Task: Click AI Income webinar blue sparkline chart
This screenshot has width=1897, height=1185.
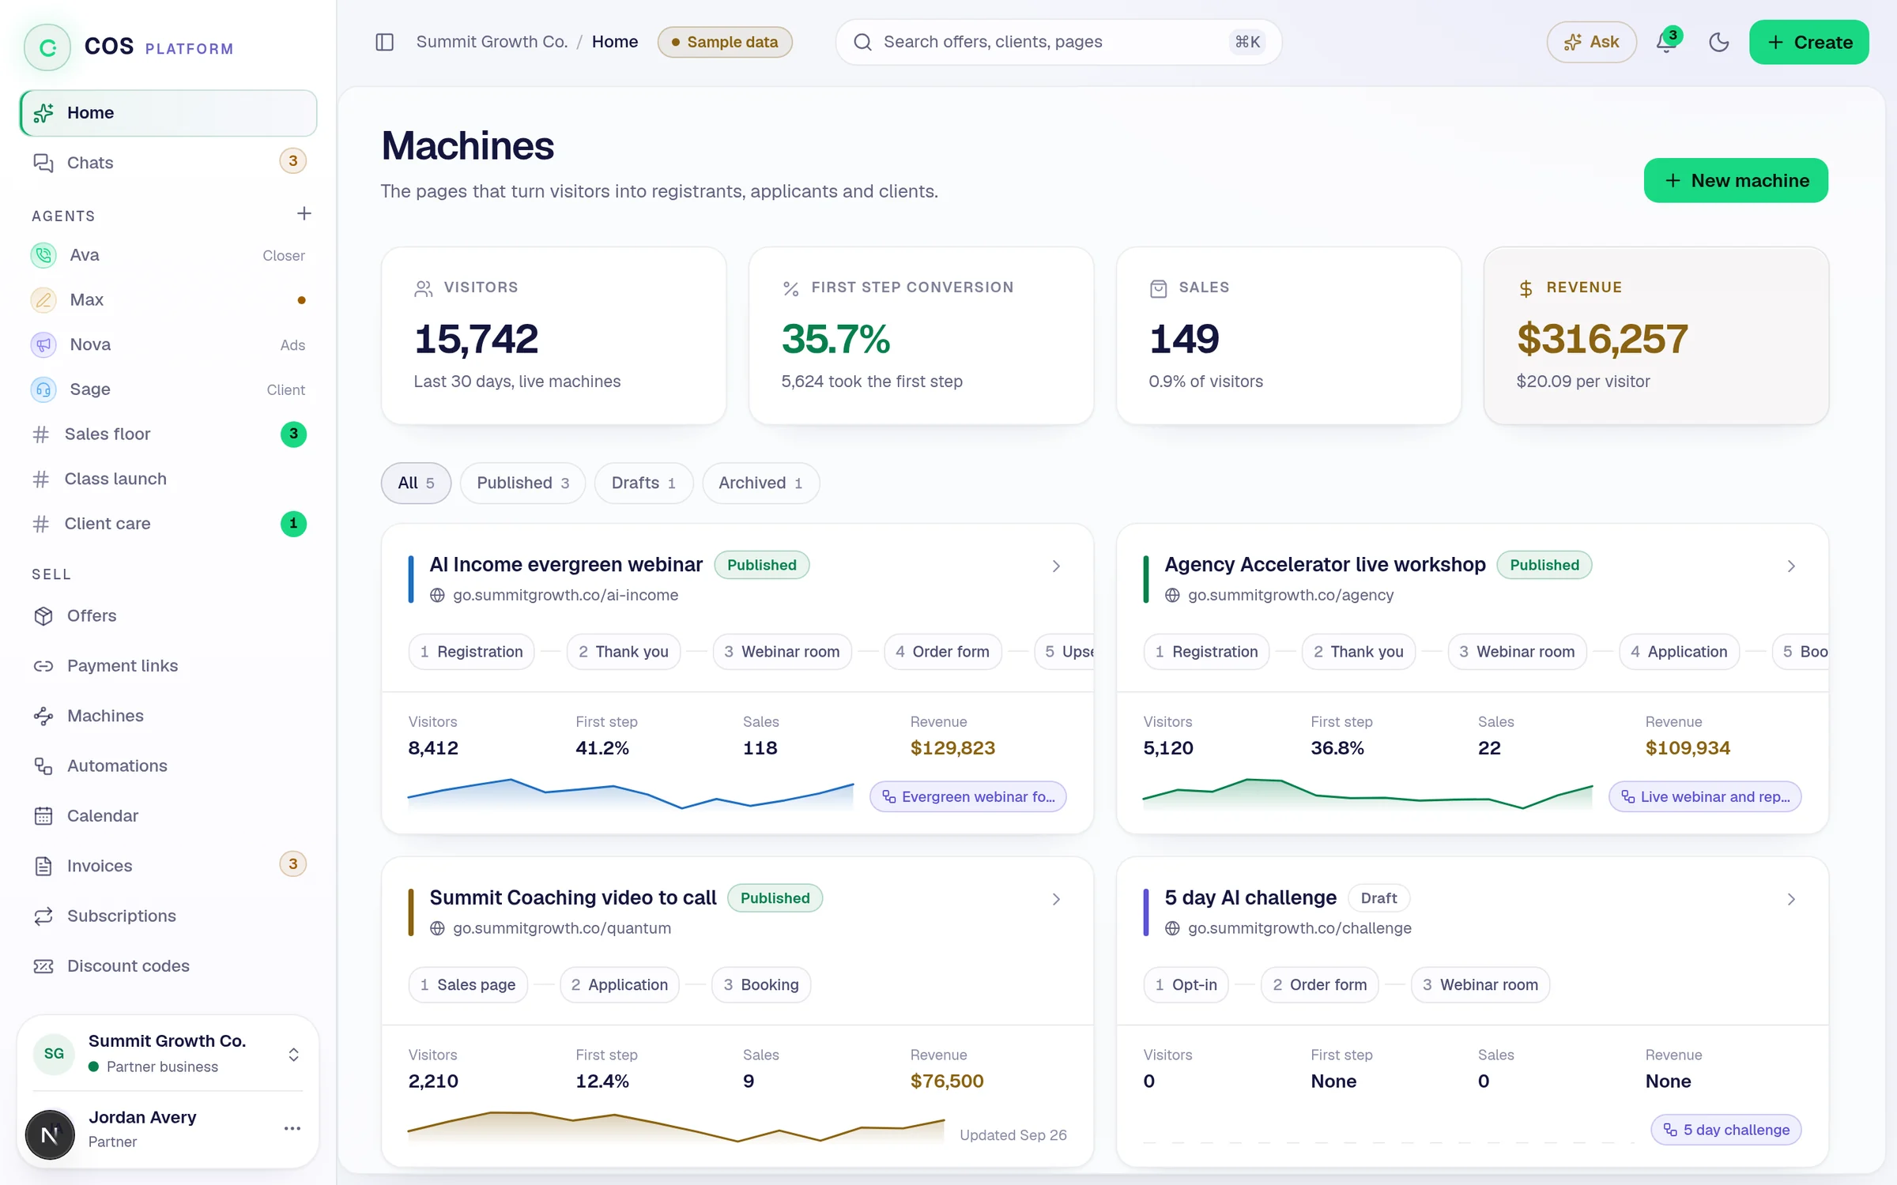Action: point(631,795)
